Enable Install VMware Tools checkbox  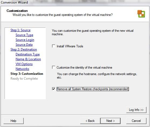(54, 46)
